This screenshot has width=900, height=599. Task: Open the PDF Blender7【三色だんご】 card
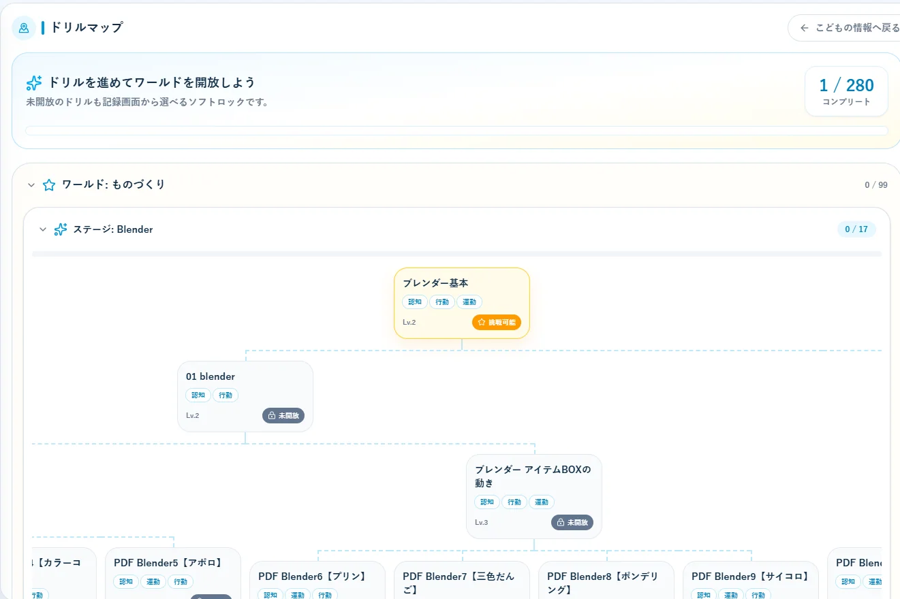pyautogui.click(x=462, y=580)
